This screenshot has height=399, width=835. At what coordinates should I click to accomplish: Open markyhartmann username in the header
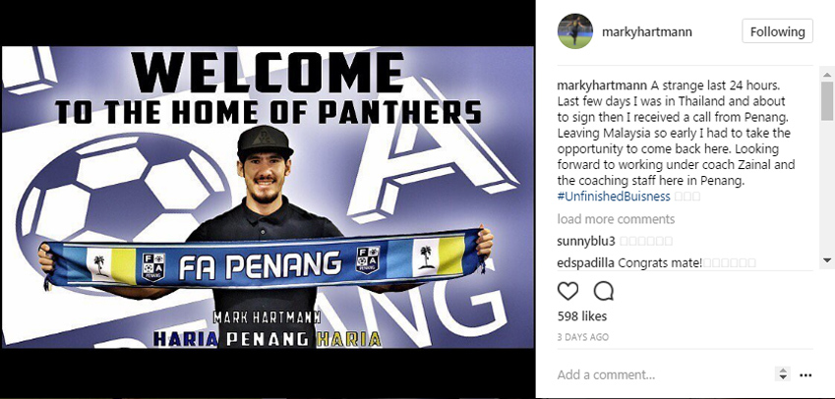pos(647,31)
